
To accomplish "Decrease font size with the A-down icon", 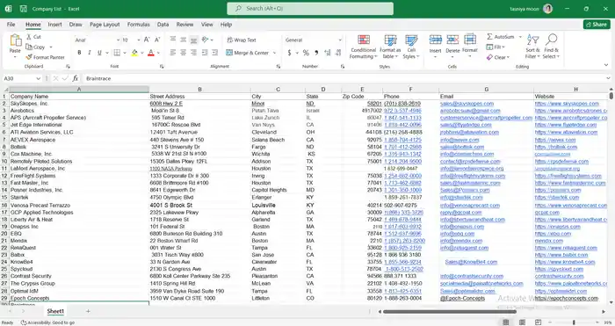I will pyautogui.click(x=157, y=40).
